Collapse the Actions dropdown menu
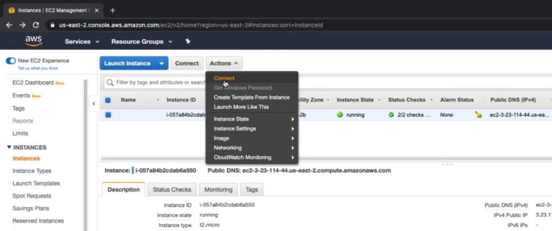552x231 pixels. 224,64
